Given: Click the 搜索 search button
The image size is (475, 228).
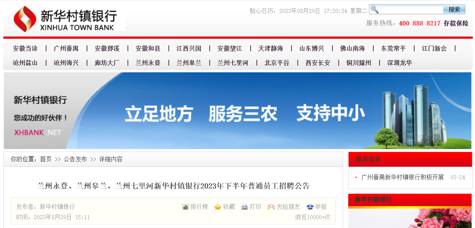Looking at the screenshot, I should coord(454,10).
